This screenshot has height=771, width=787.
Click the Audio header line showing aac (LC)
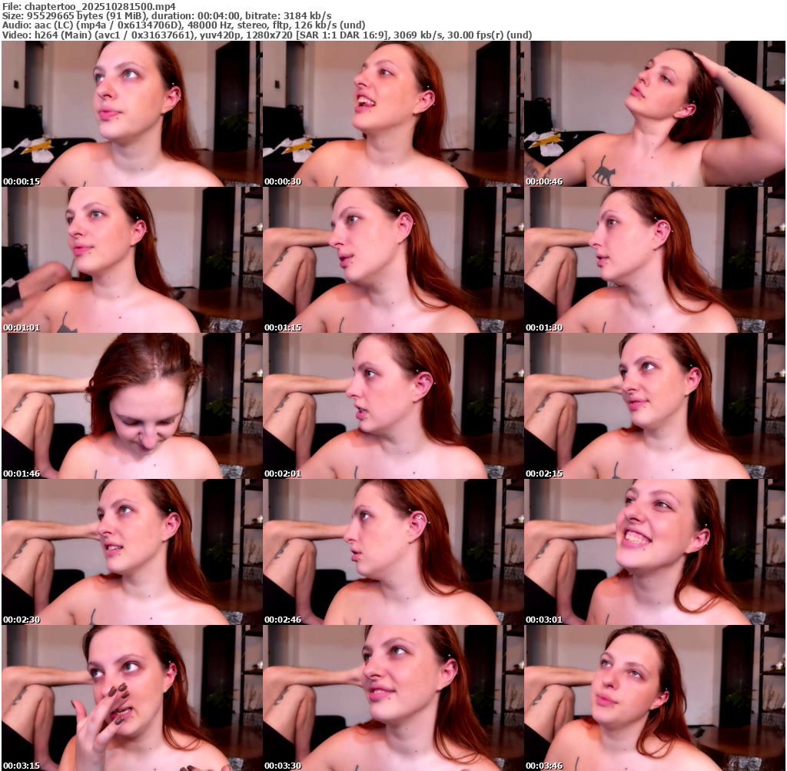[x=183, y=25]
